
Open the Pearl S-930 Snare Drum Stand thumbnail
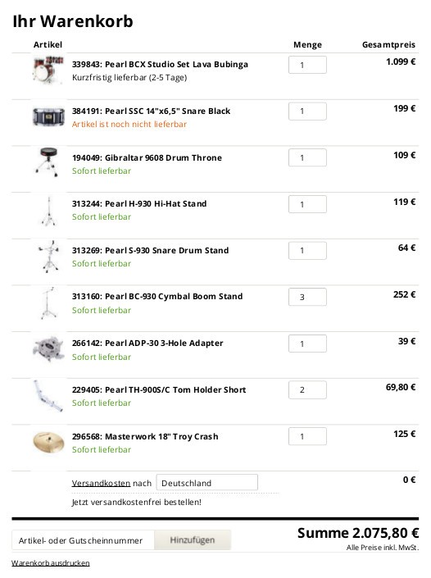[48, 257]
